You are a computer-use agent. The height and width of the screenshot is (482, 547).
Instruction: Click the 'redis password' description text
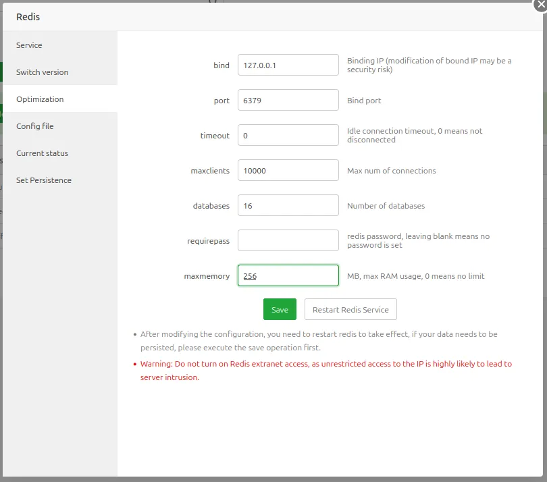tap(418, 240)
